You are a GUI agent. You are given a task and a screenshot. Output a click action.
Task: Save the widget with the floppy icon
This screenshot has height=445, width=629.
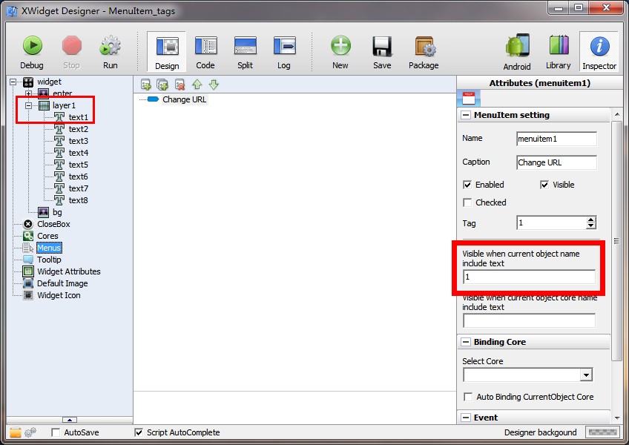[x=382, y=52]
